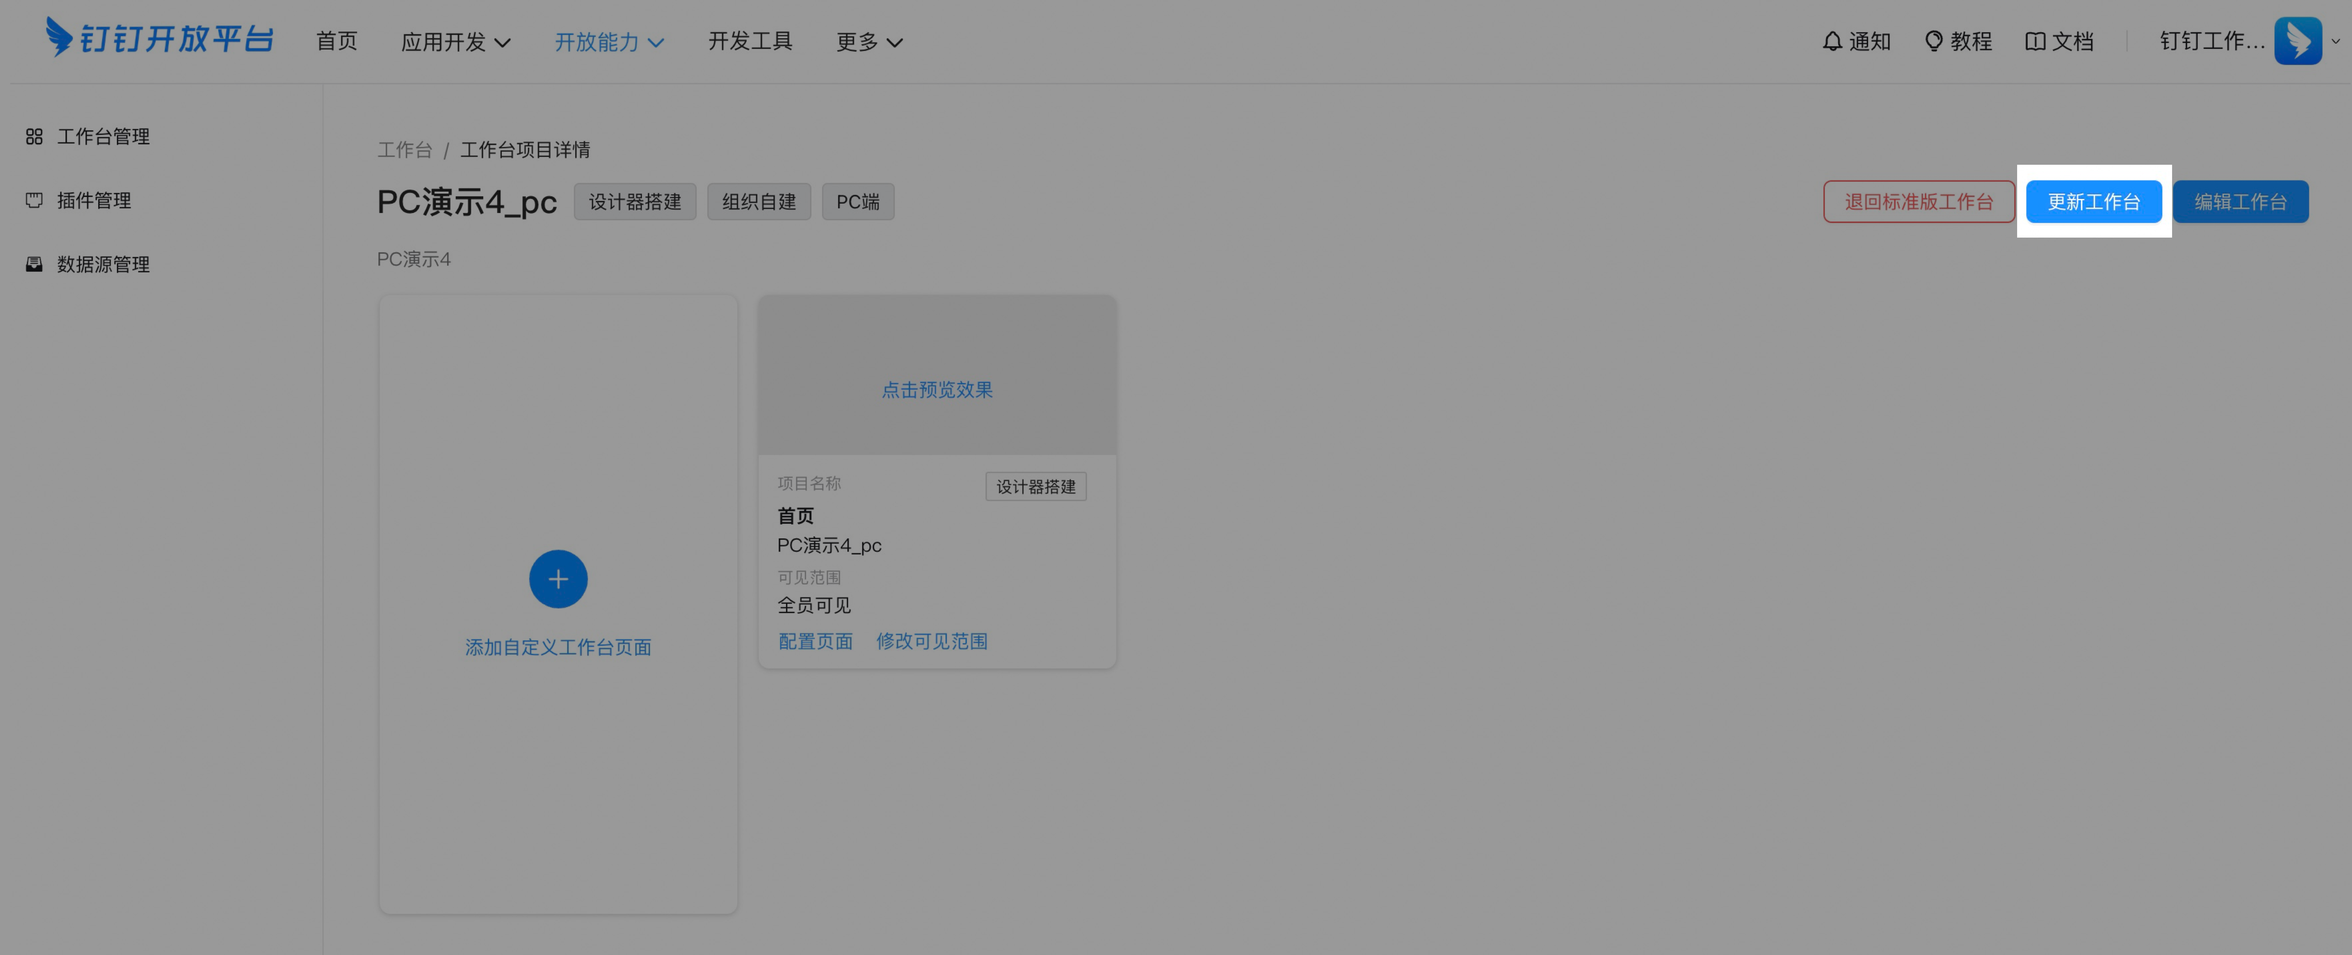This screenshot has width=2352, height=955.
Task: Select the 插件管理 sidebar icon
Action: pyautogui.click(x=34, y=200)
